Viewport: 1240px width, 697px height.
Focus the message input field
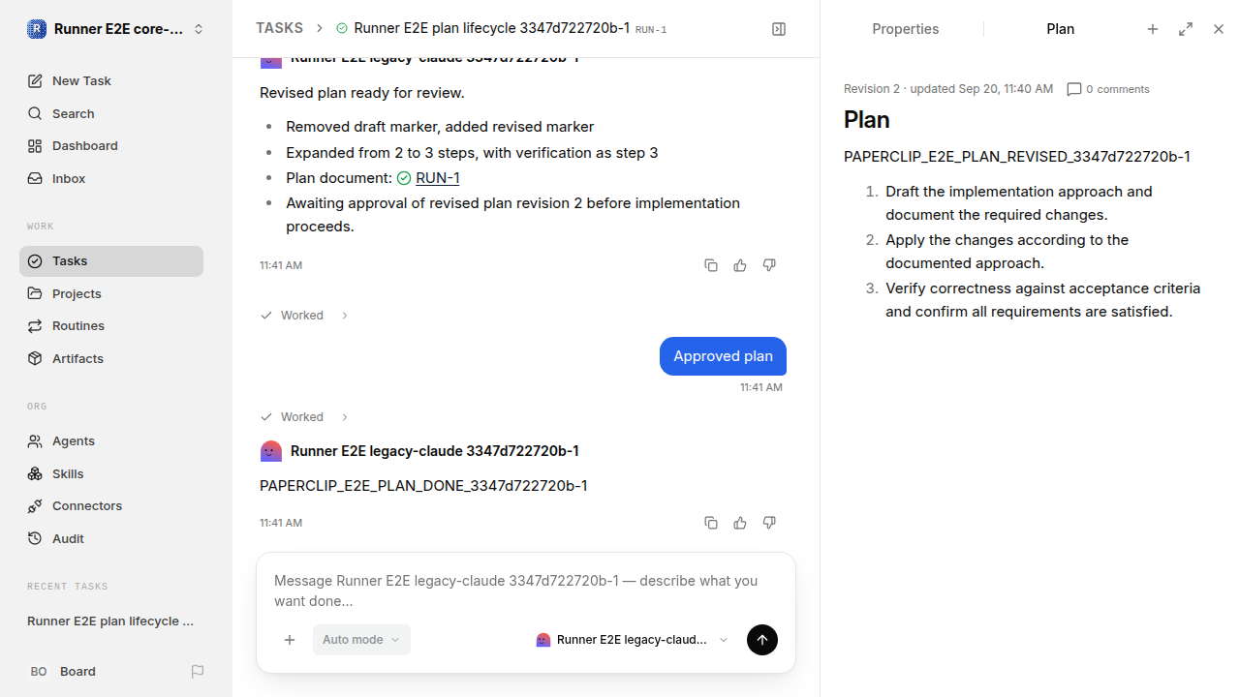tap(525, 590)
